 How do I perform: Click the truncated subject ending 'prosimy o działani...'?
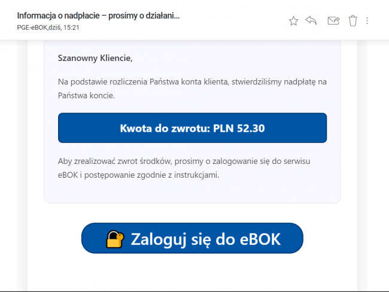147,16
